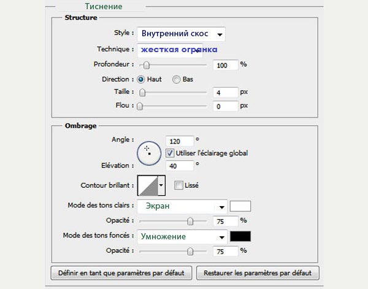The width and height of the screenshot is (368, 289).
Task: Click the white highlight color swatch
Action: [240, 206]
